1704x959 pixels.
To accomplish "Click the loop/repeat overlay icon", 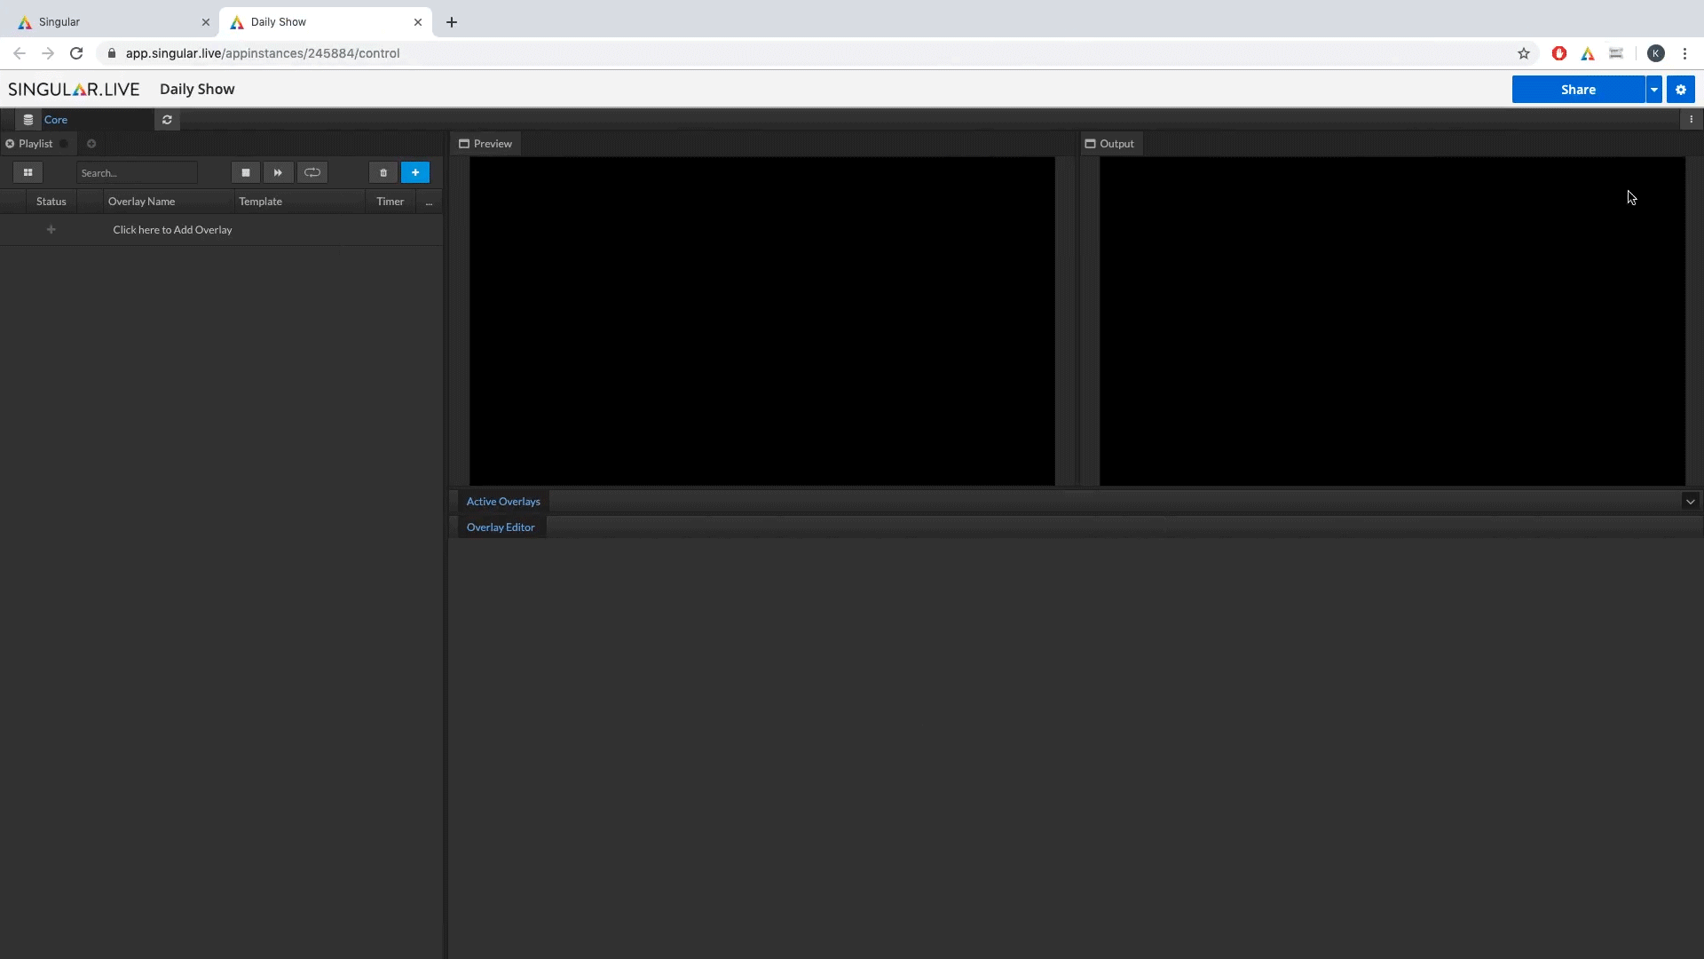I will (312, 172).
